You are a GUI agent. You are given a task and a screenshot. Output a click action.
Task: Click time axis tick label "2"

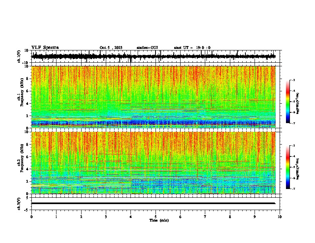click(x=81, y=217)
